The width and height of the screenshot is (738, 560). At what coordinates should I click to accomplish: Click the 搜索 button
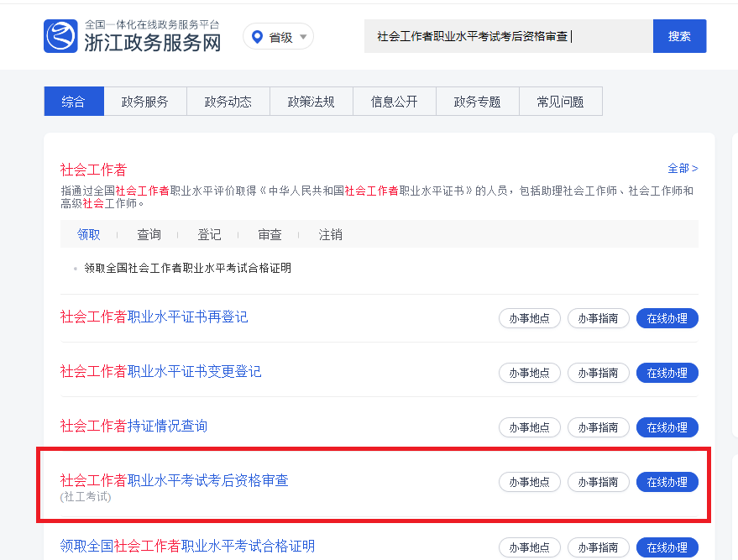click(x=679, y=36)
